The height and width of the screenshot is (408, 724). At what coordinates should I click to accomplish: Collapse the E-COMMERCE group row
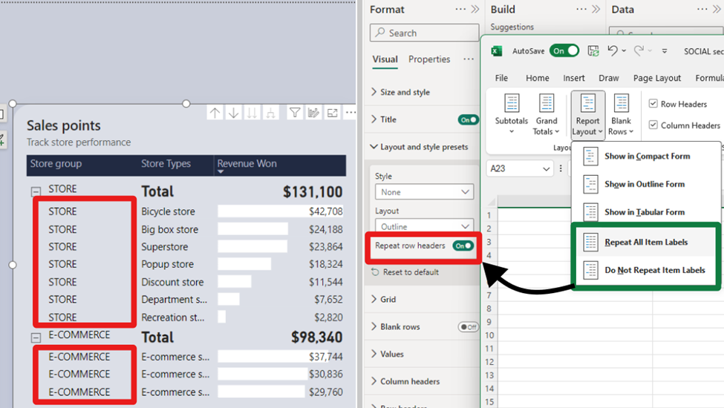(36, 338)
